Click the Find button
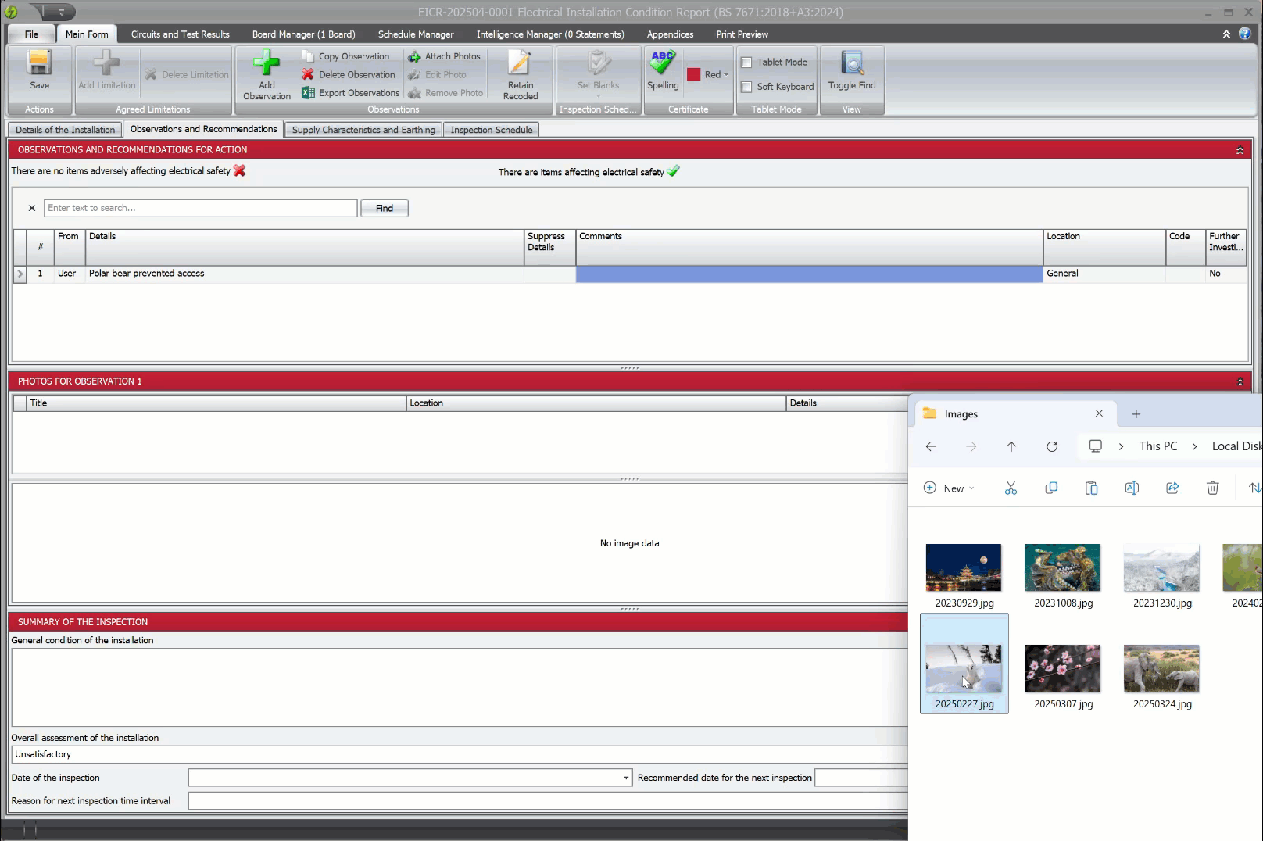This screenshot has width=1263, height=841. coord(384,208)
